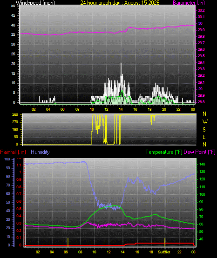217x258 pixels.
Task: Click the 140 tick on temperature axis
Action: (x=202, y=164)
